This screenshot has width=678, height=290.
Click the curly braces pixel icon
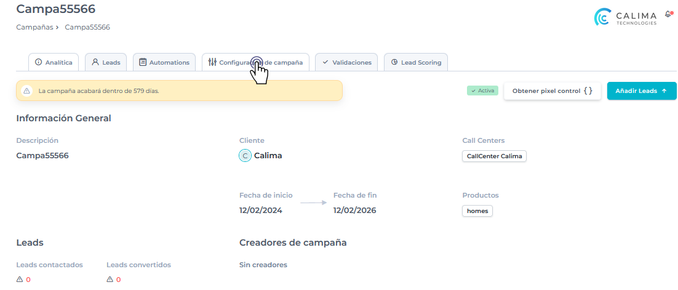[x=588, y=91]
